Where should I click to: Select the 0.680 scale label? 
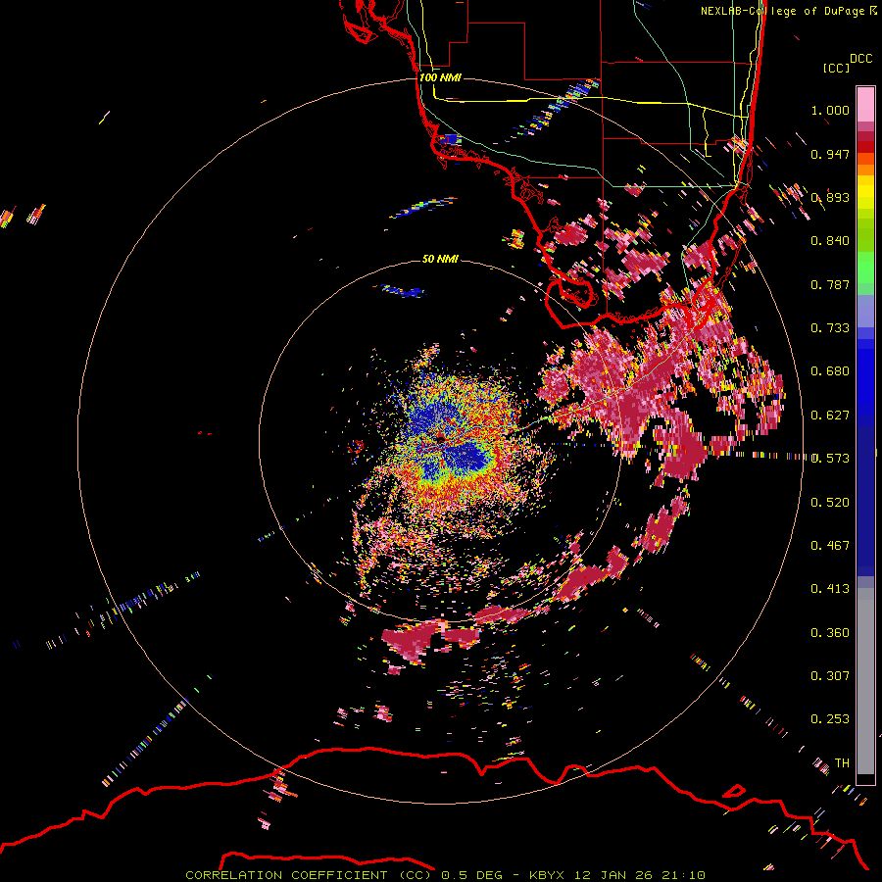click(x=830, y=371)
